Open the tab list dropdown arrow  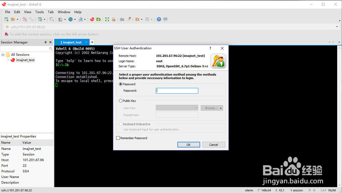point(339,42)
